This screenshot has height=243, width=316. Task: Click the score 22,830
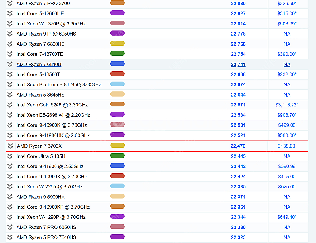pyautogui.click(x=238, y=4)
